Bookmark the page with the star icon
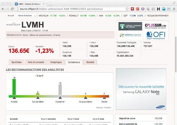This screenshot has width=177, height=125. [127, 9]
